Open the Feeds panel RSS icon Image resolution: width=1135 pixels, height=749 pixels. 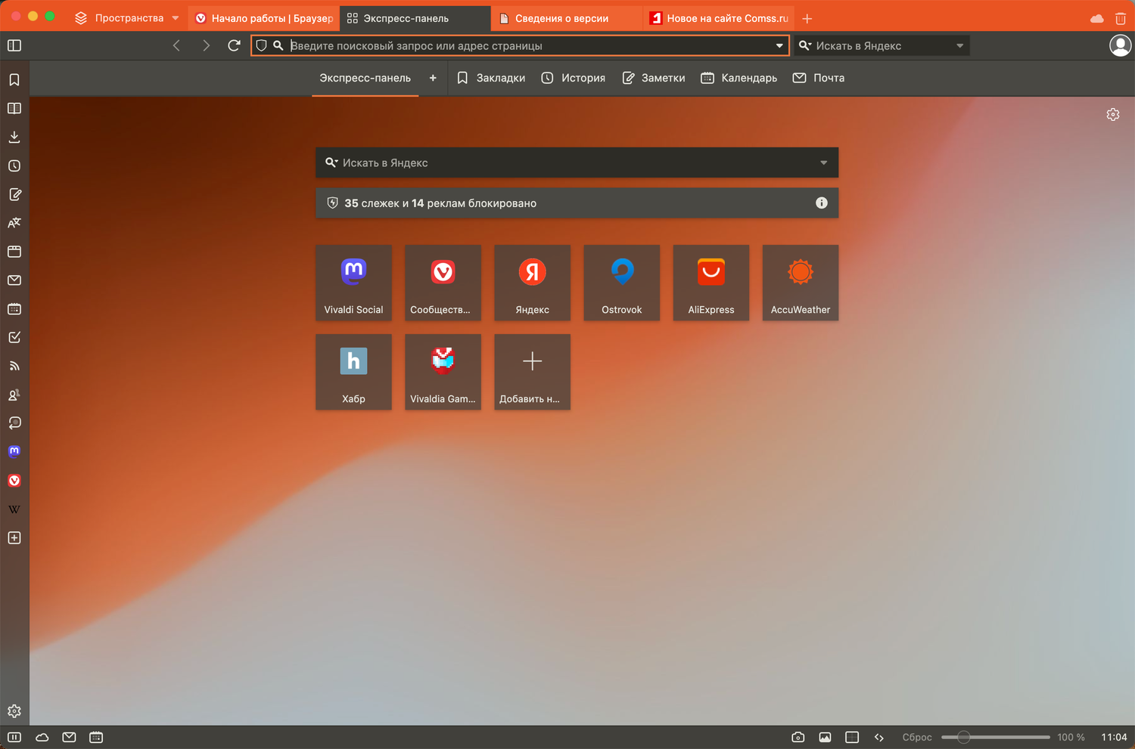point(14,366)
